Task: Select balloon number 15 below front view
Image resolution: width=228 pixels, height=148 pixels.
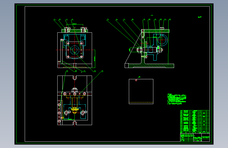Action: coord(102,71)
